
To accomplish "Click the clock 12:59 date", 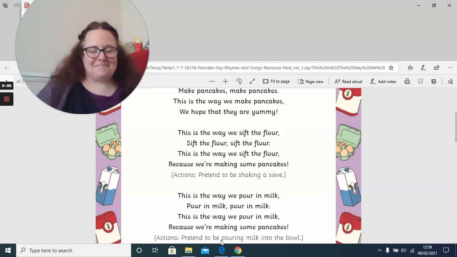I will (427, 250).
